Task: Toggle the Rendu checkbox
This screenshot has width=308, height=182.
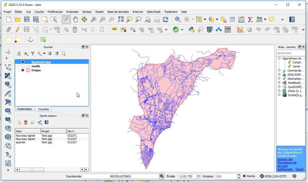Action: tap(244, 176)
